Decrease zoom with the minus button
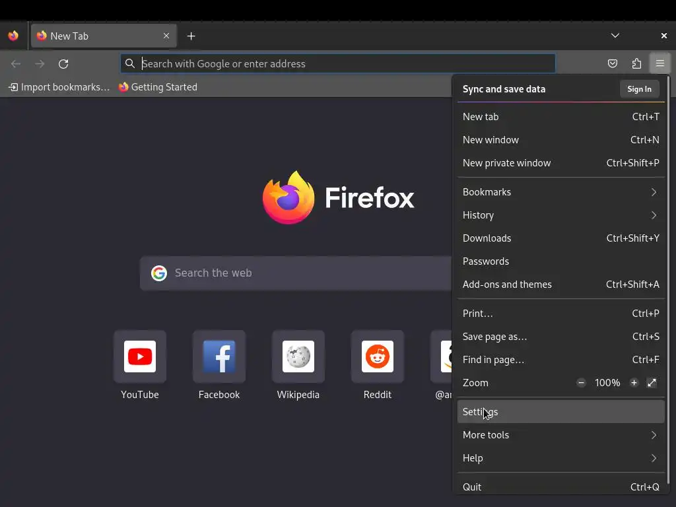Image resolution: width=676 pixels, height=507 pixels. (x=581, y=383)
